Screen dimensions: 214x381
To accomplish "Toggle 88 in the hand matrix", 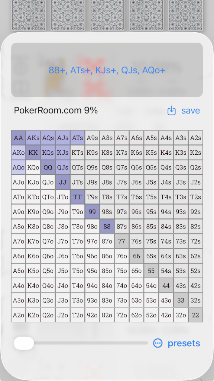I will coord(107,226).
